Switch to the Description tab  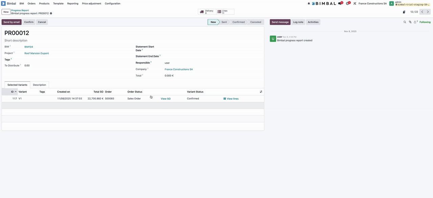pyautogui.click(x=40, y=85)
